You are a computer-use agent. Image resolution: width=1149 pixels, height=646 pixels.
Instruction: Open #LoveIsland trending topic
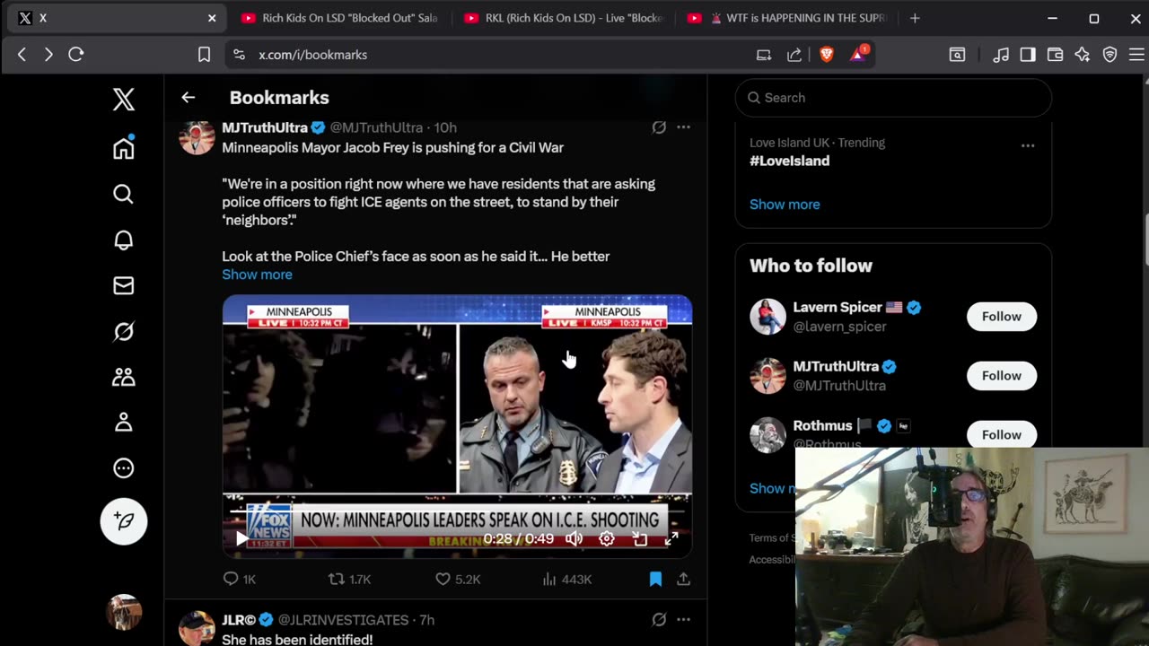click(x=789, y=161)
